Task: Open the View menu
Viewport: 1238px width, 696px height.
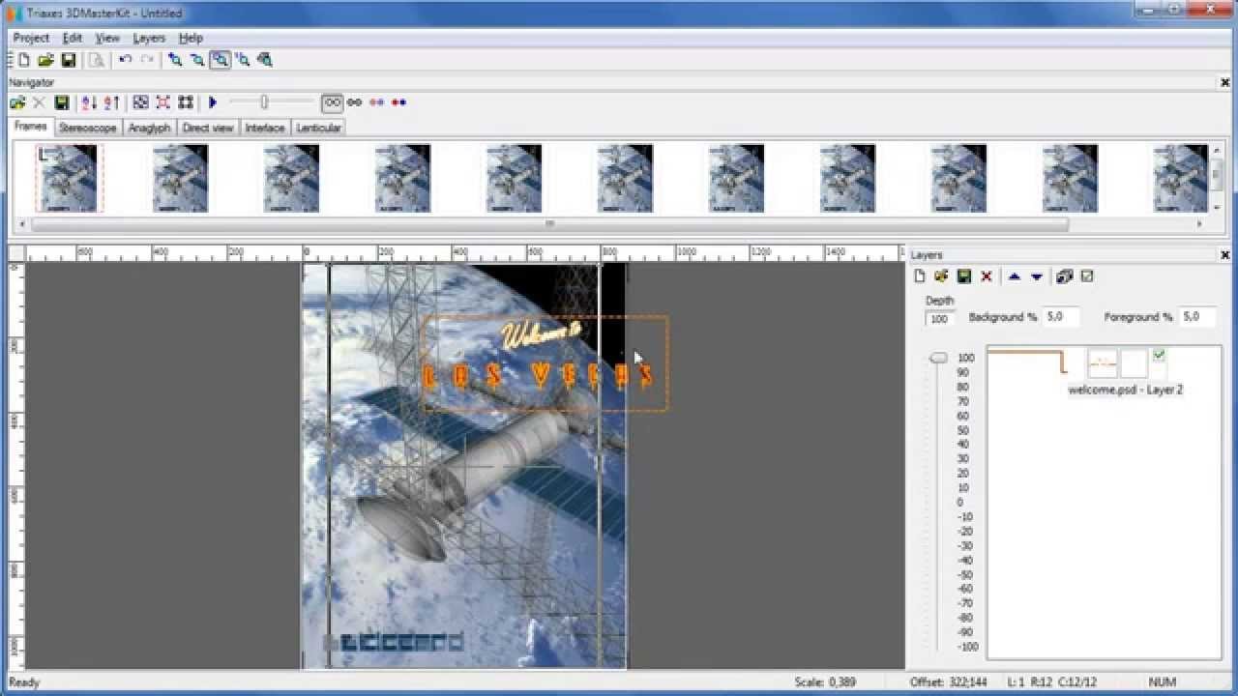Action: coord(107,38)
